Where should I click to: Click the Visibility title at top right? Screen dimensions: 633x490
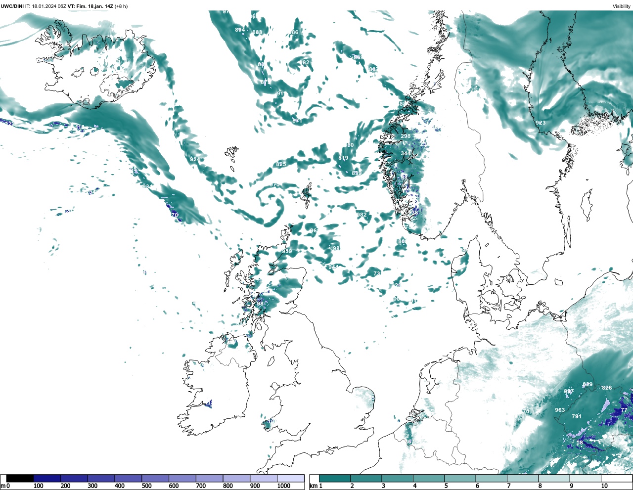click(622, 6)
